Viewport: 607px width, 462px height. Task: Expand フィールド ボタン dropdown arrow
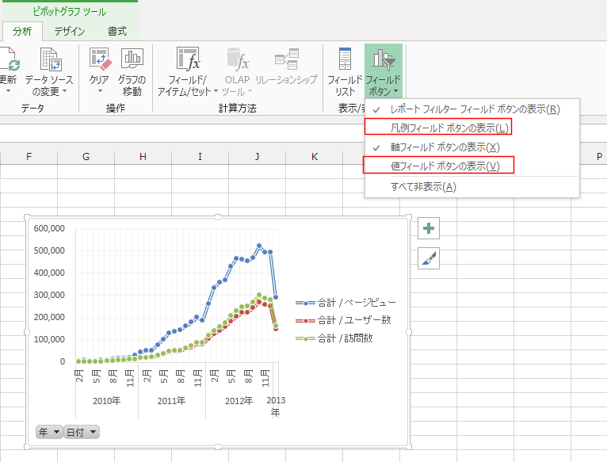395,92
